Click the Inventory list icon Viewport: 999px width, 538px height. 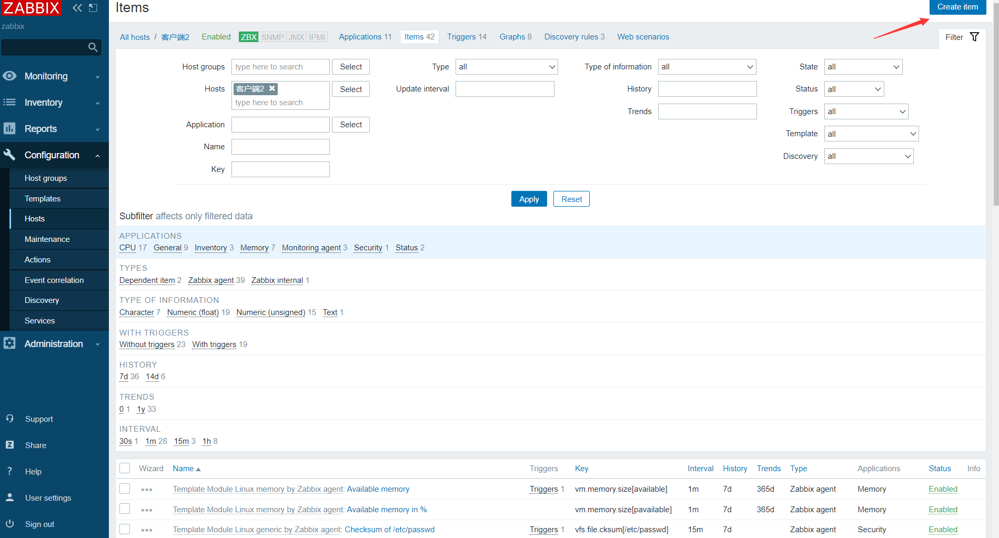point(9,102)
